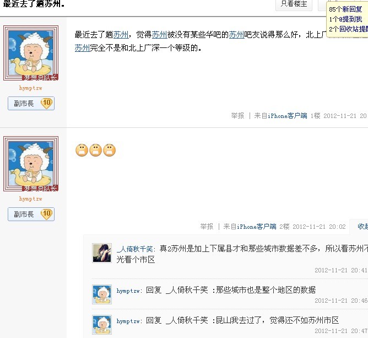This screenshot has width=368, height=338.
Task: Click the first shocked emoji face
Action: [x=82, y=150]
